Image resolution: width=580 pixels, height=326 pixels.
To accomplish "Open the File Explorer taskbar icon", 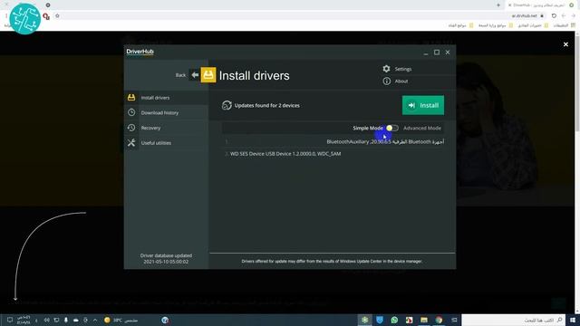I will pos(424,320).
